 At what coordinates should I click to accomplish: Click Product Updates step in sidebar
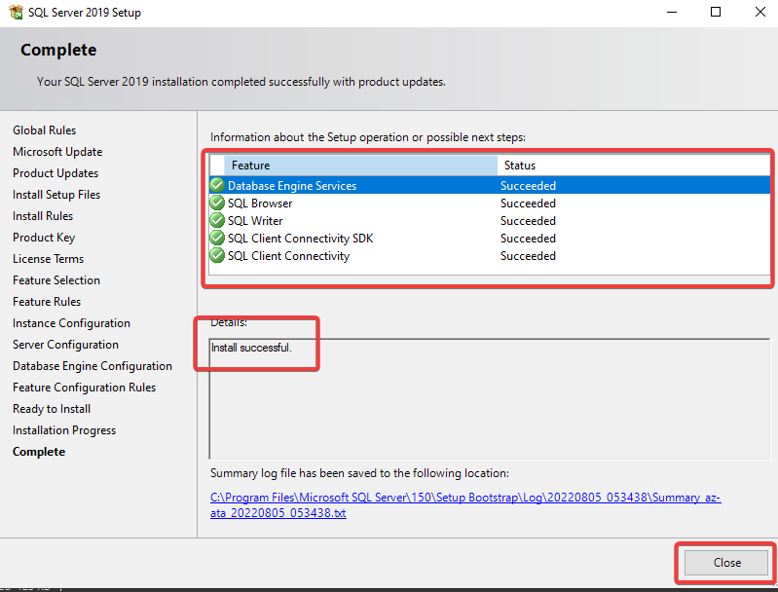pyautogui.click(x=56, y=173)
